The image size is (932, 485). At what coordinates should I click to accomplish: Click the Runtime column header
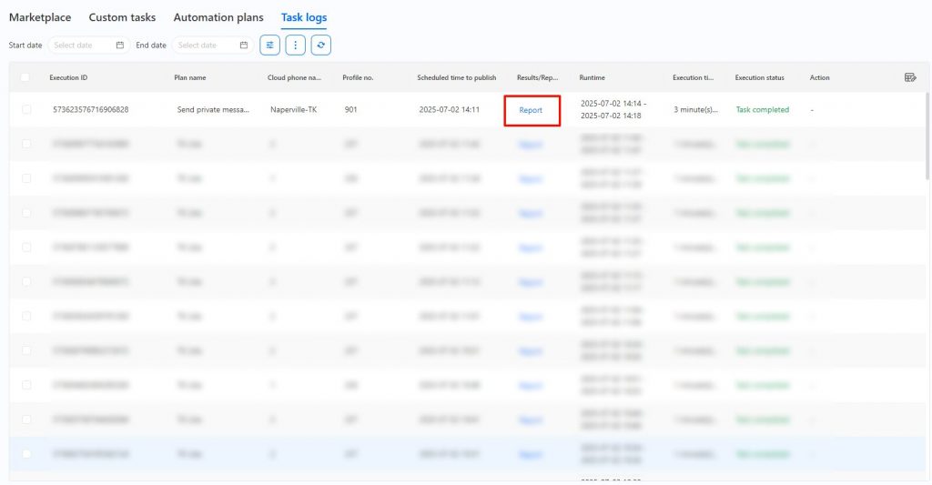[x=592, y=77]
